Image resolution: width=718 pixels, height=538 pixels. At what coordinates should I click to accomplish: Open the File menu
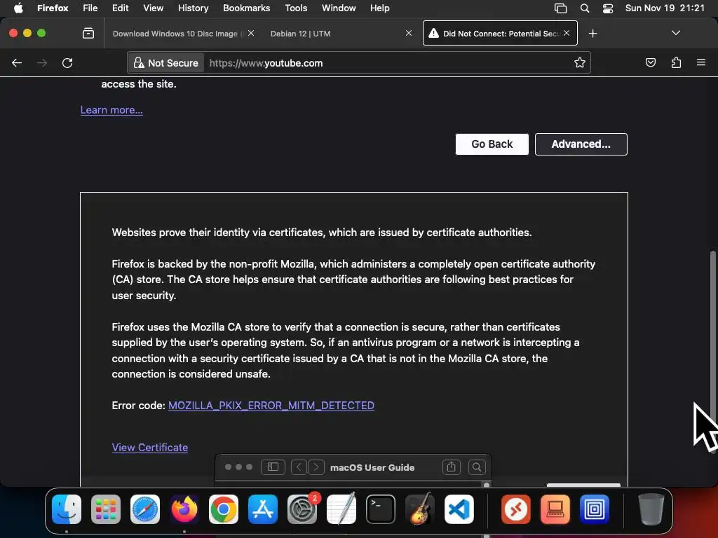point(90,8)
